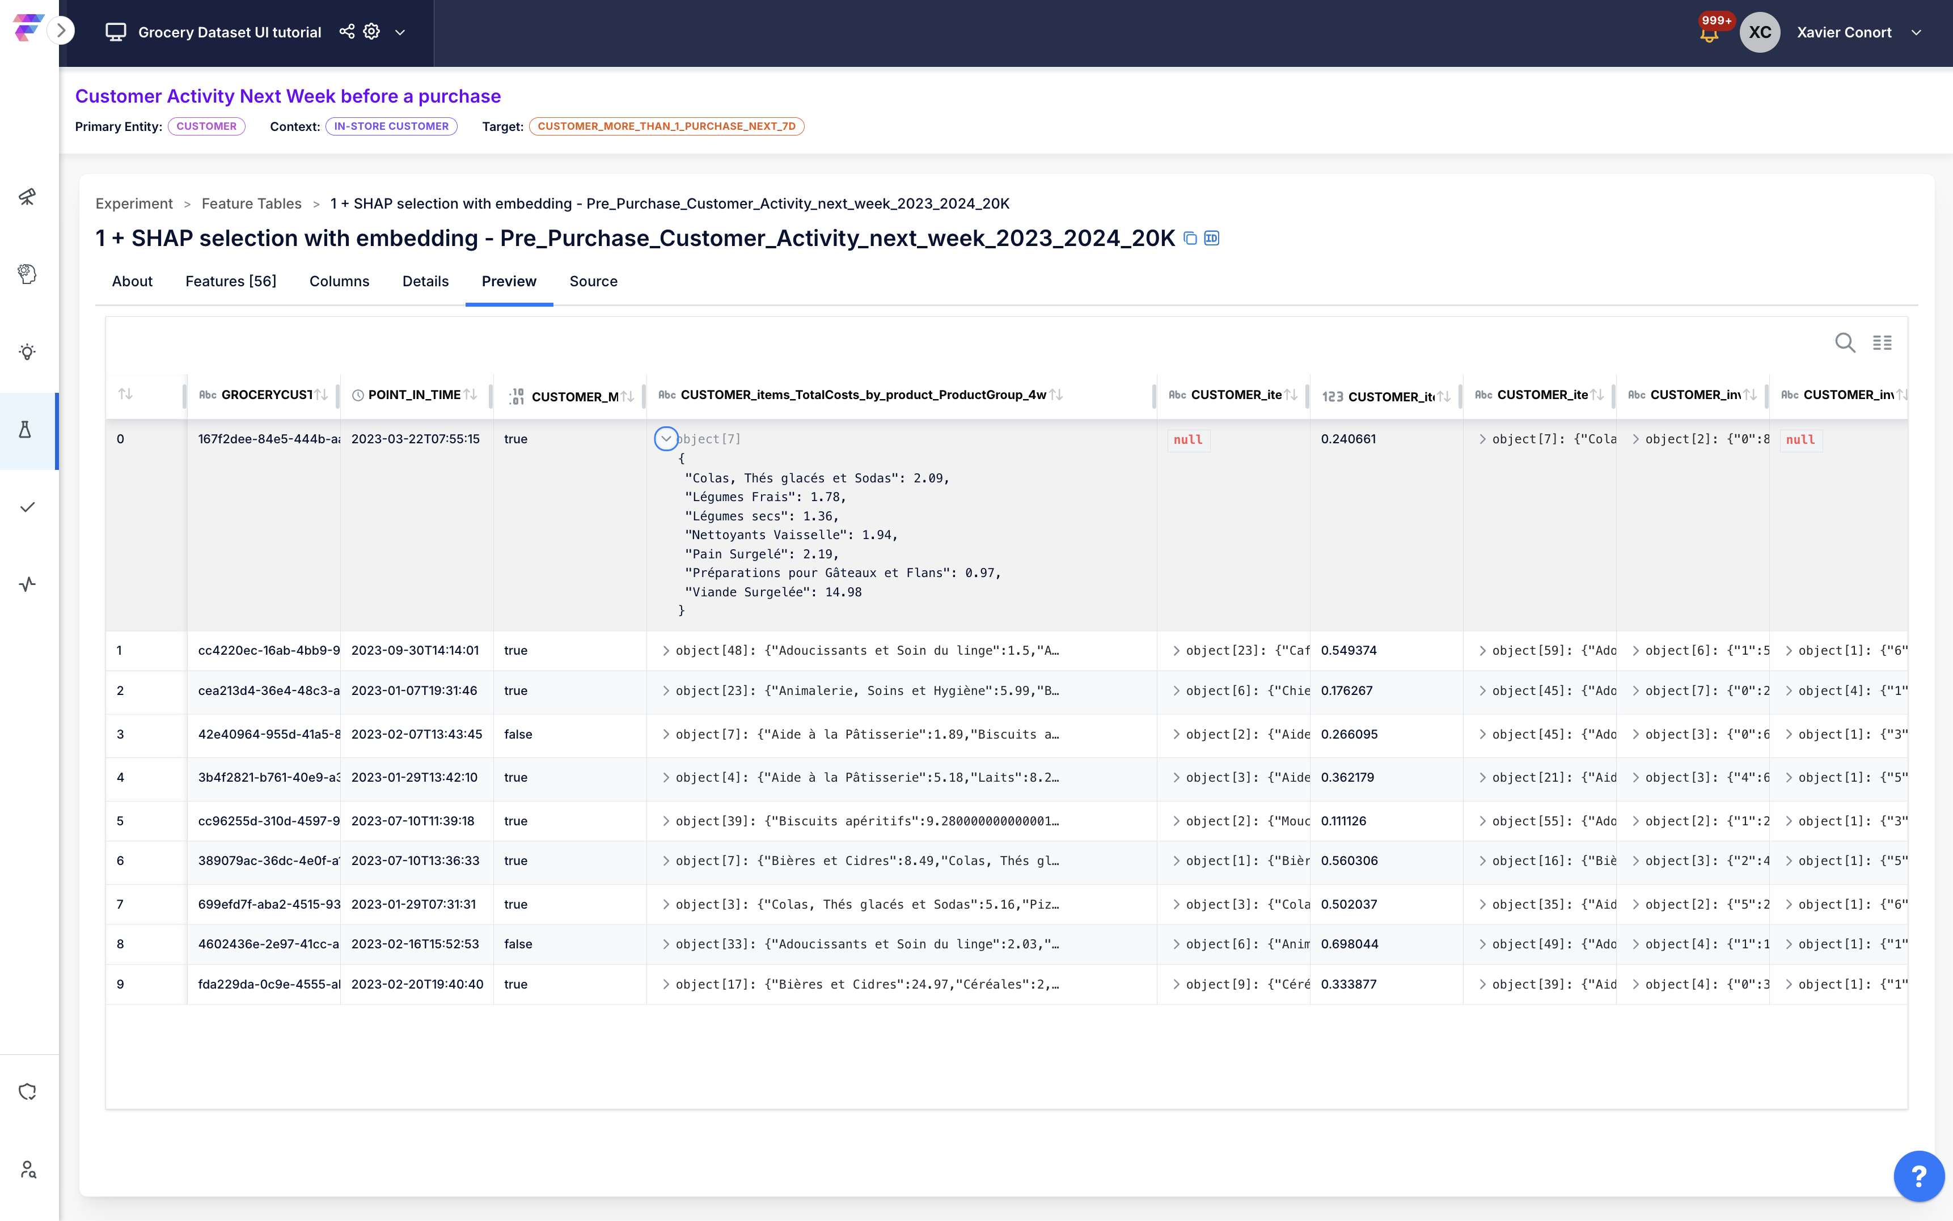
Task: Expand the sidebar with the arrow button
Action: 61,31
